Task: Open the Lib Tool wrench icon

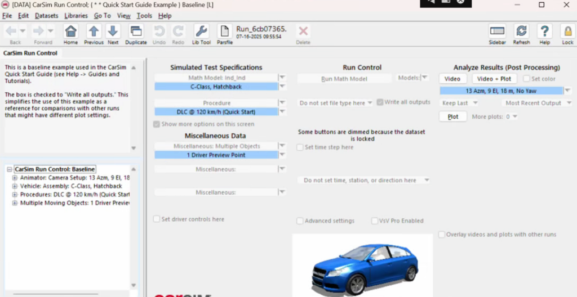Action: point(201,32)
